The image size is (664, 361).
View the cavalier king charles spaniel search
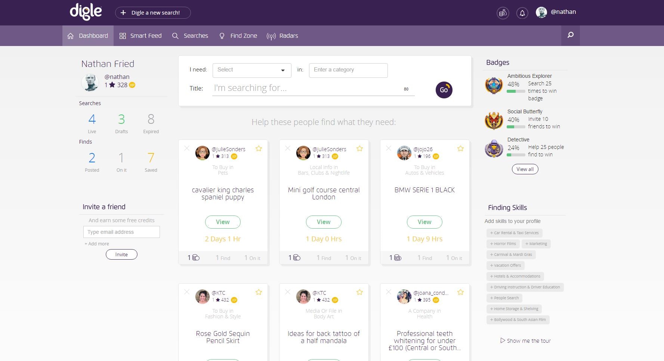point(223,222)
